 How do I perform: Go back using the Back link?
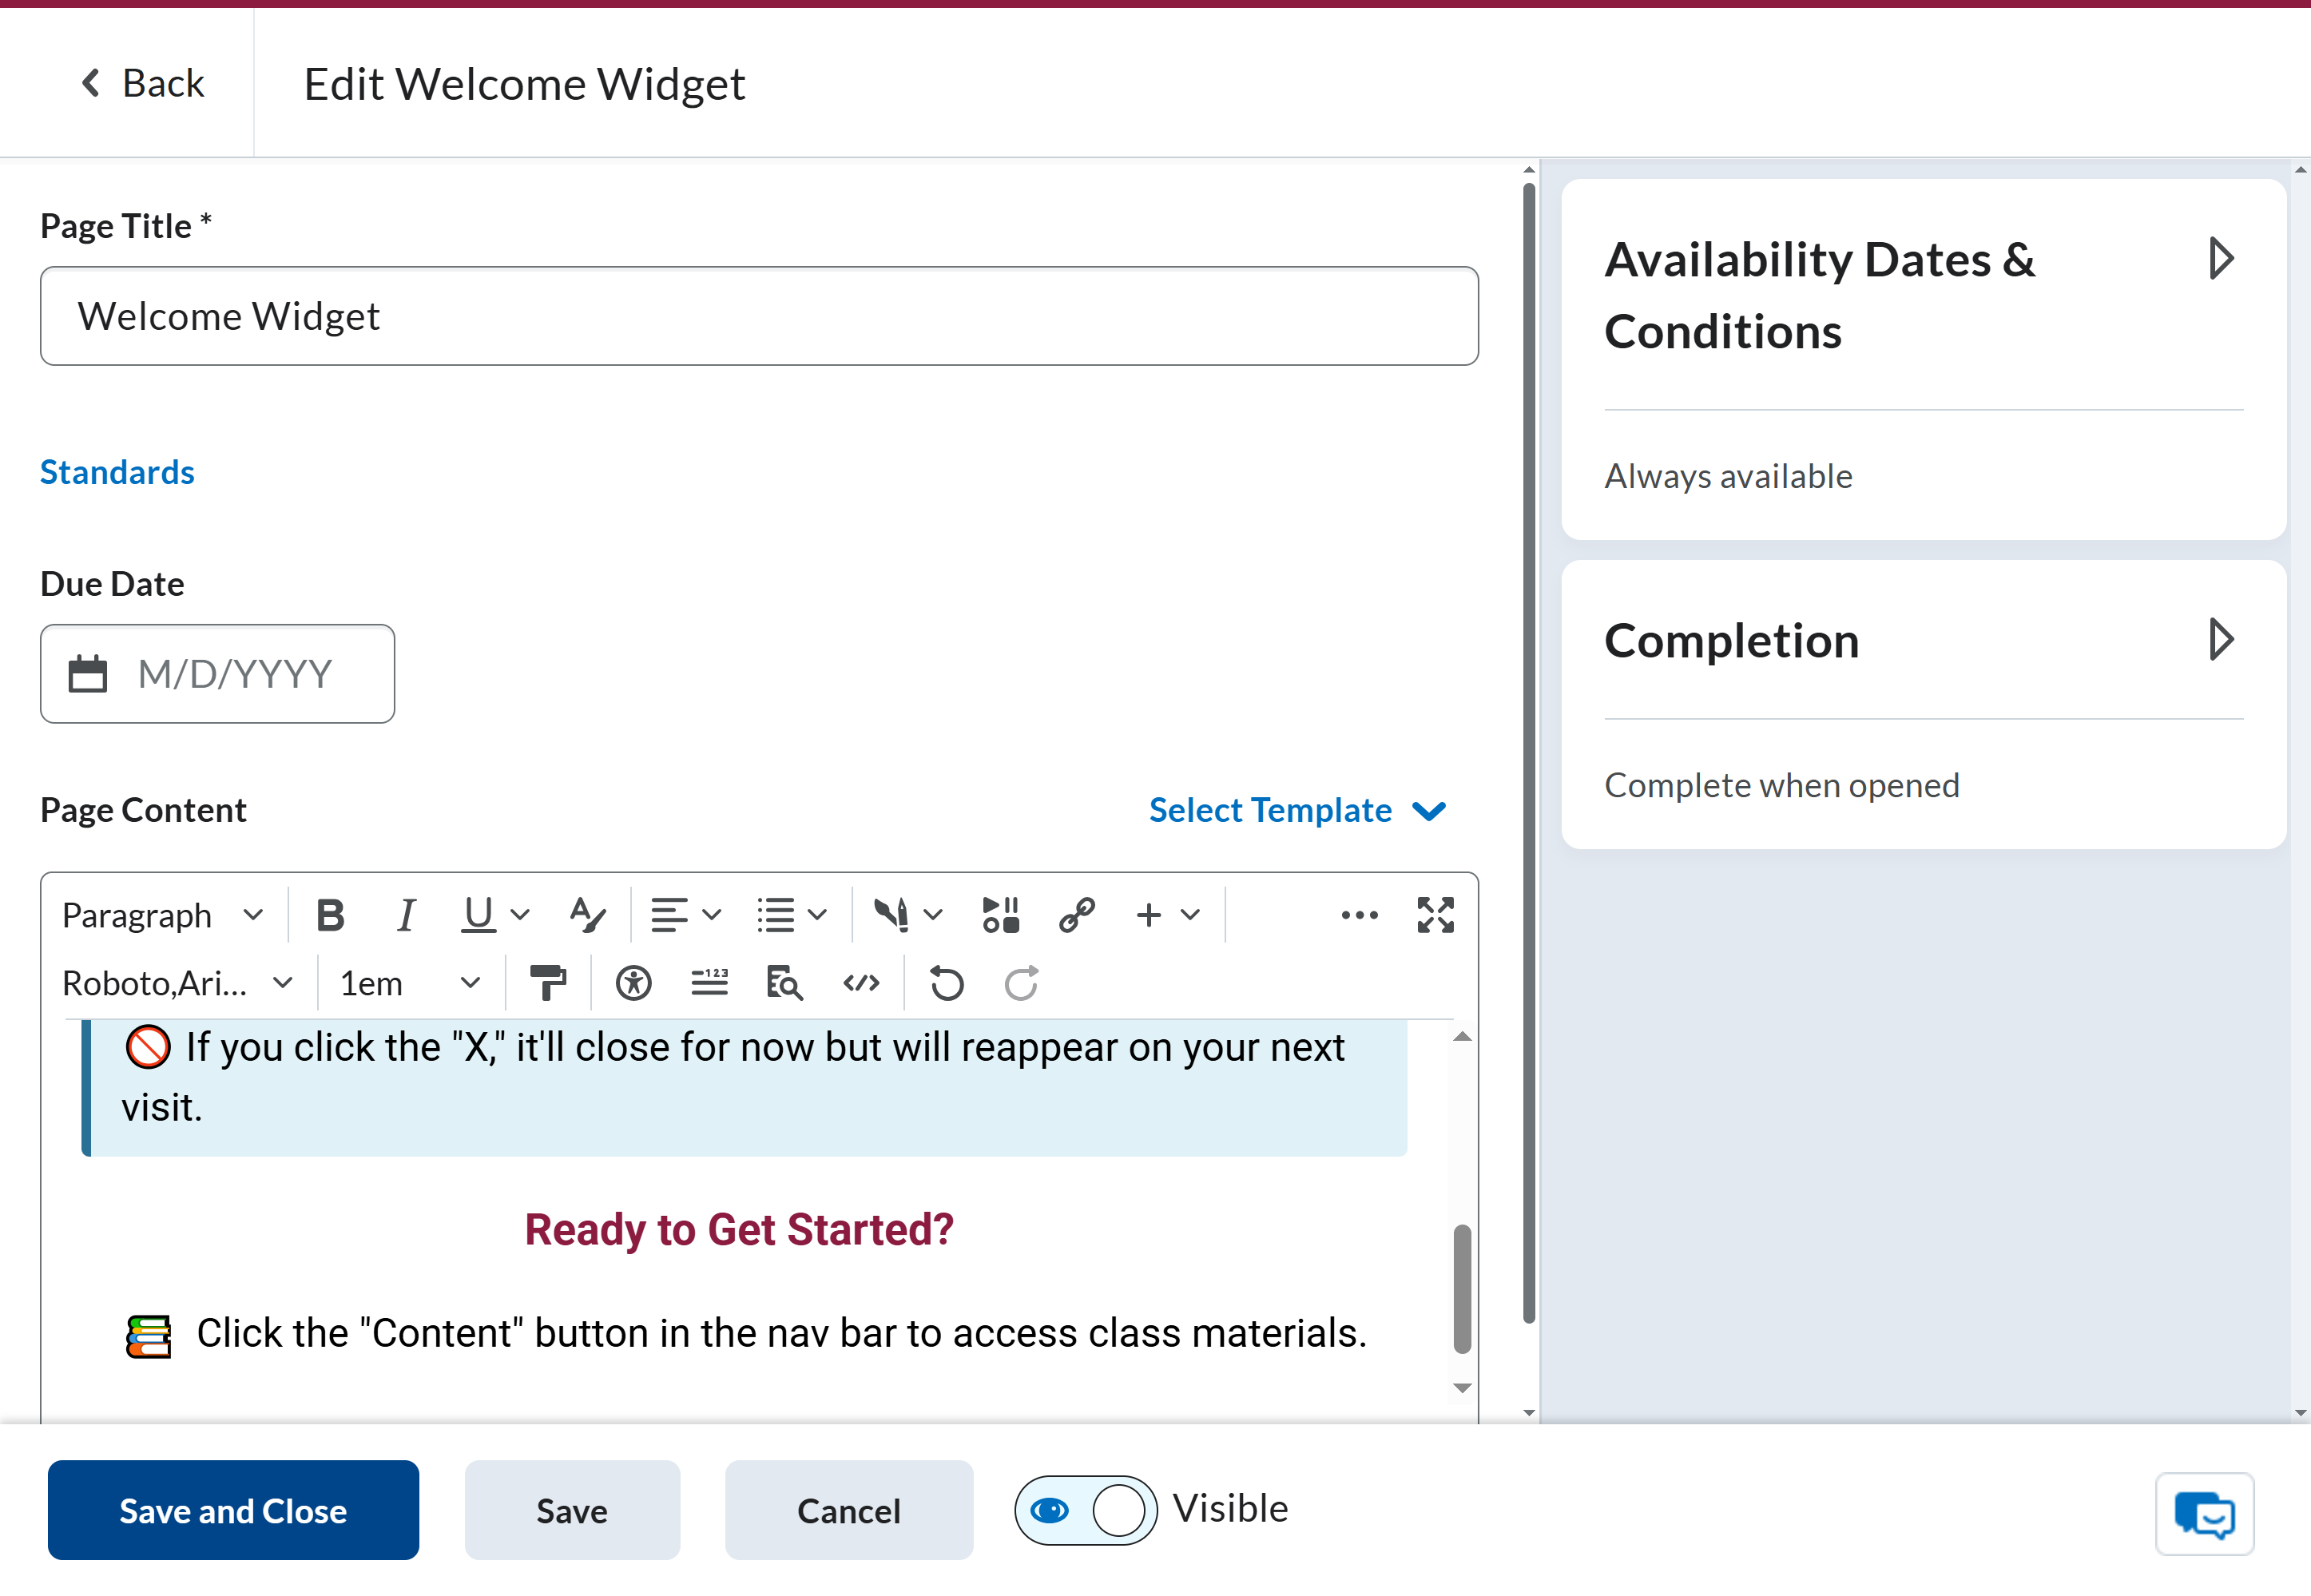tap(142, 83)
